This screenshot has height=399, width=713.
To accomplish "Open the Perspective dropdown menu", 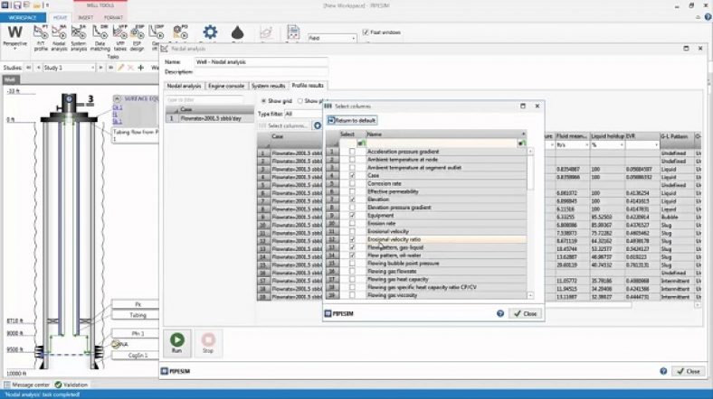I will (x=15, y=41).
